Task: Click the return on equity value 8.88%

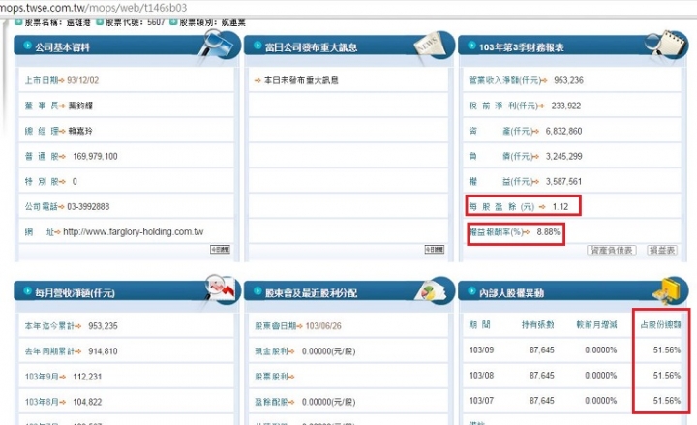Action: click(549, 232)
